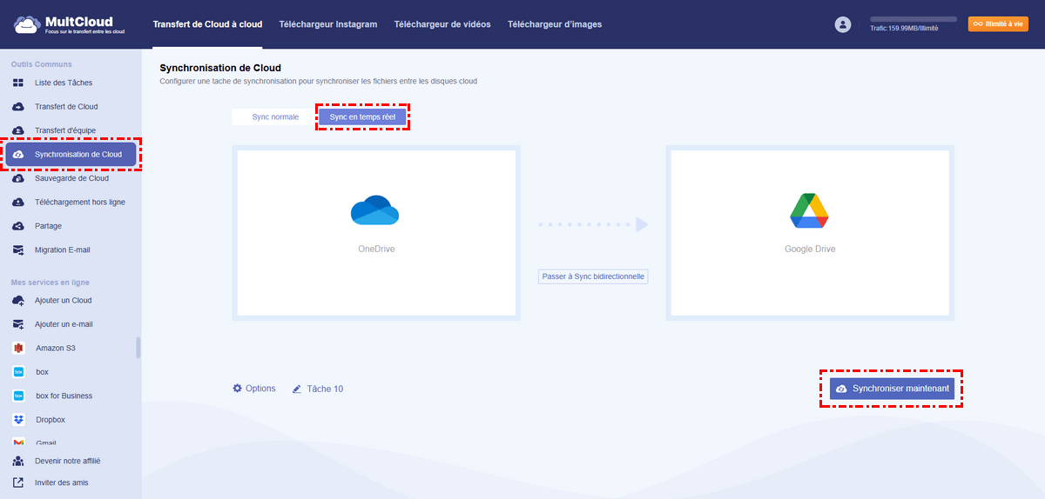Viewport: 1045px width, 499px height.
Task: Click the Synchronisation de Cloud page title
Action: click(220, 67)
